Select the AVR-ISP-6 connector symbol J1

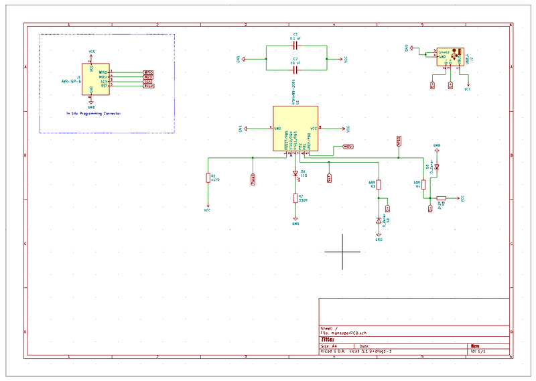tap(91, 77)
